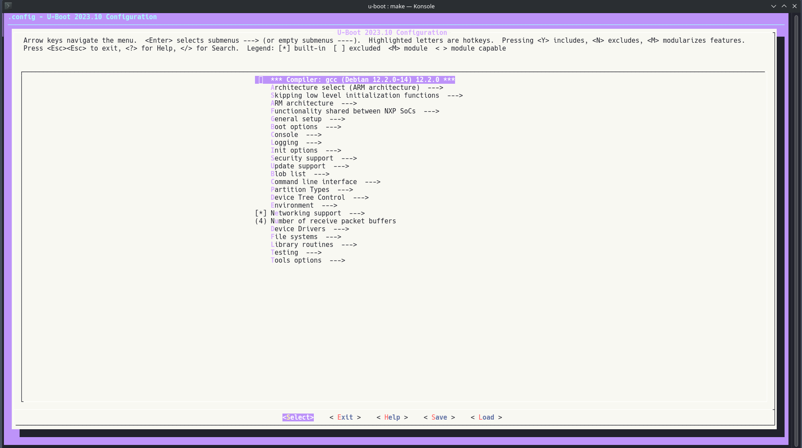Open Functionality shared between NXP SoCs
The height and width of the screenshot is (448, 802).
[355, 111]
